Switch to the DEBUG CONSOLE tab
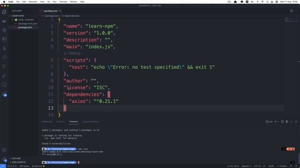The width and height of the screenshot is (300, 168). coord(90,121)
